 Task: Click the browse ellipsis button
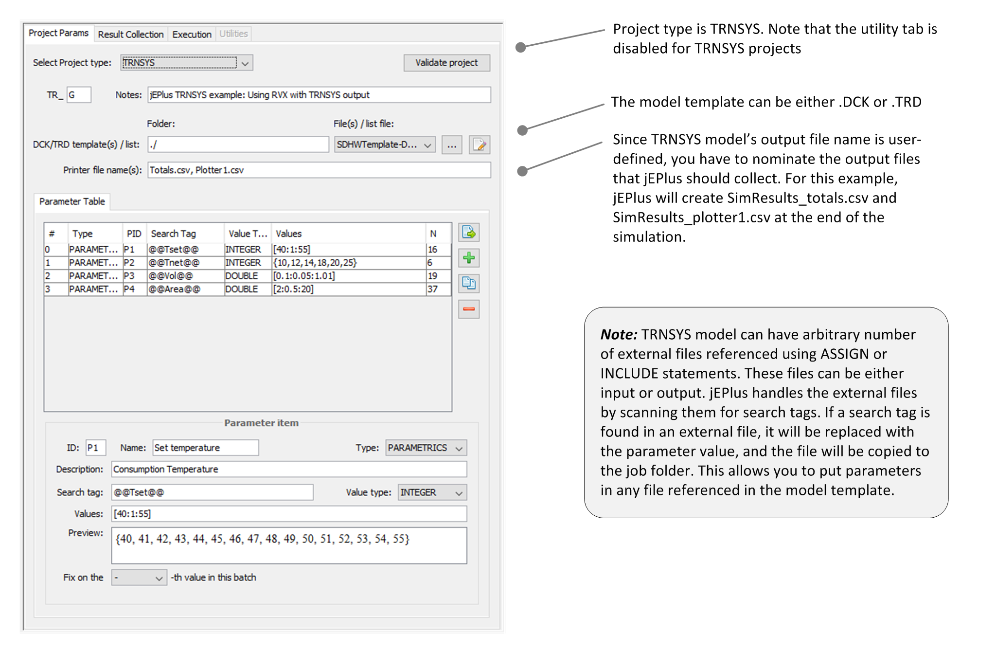click(452, 145)
